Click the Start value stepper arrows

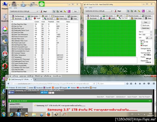151,32
